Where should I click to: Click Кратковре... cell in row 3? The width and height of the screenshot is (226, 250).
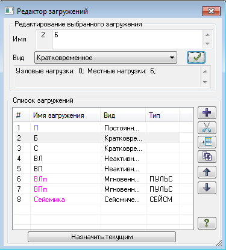123,148
